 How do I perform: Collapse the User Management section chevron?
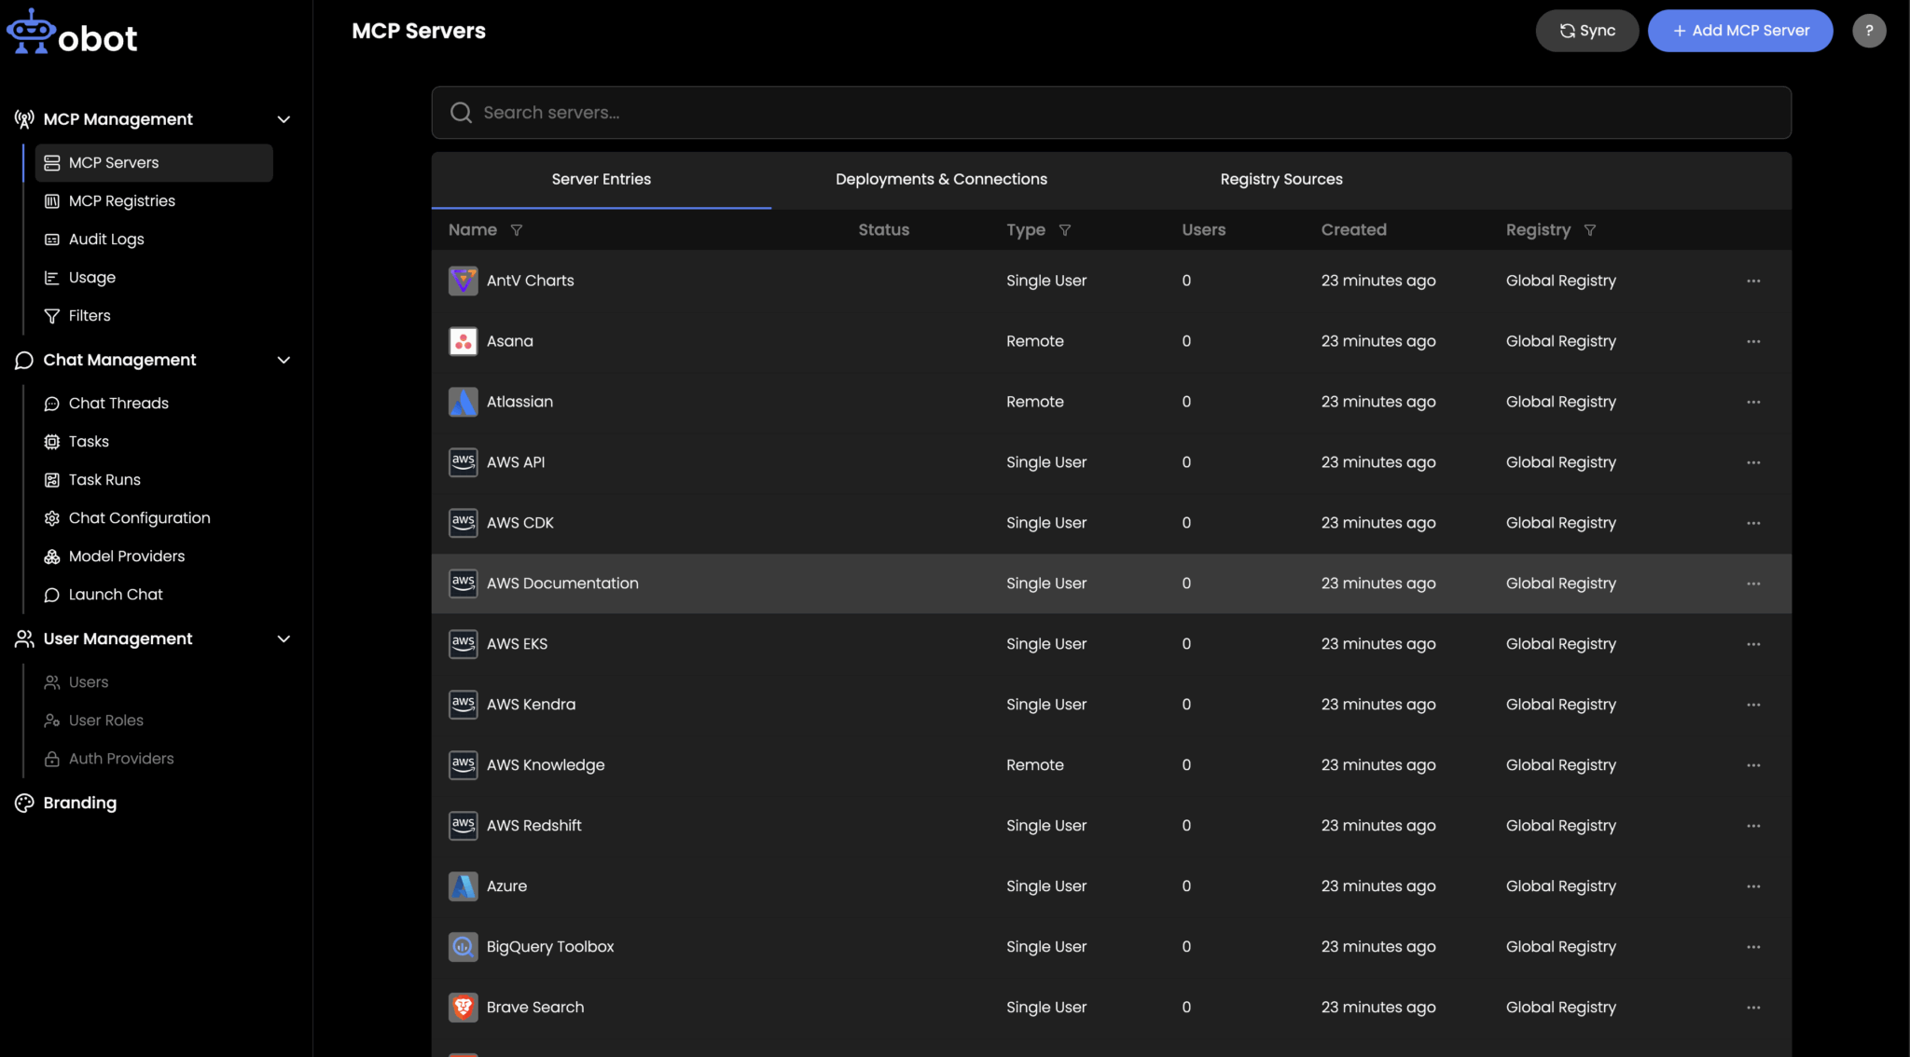(284, 638)
